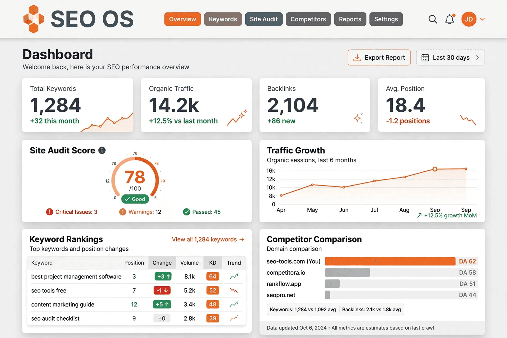
Task: Click the Avg. Position downward trend icon
Action: (468, 120)
